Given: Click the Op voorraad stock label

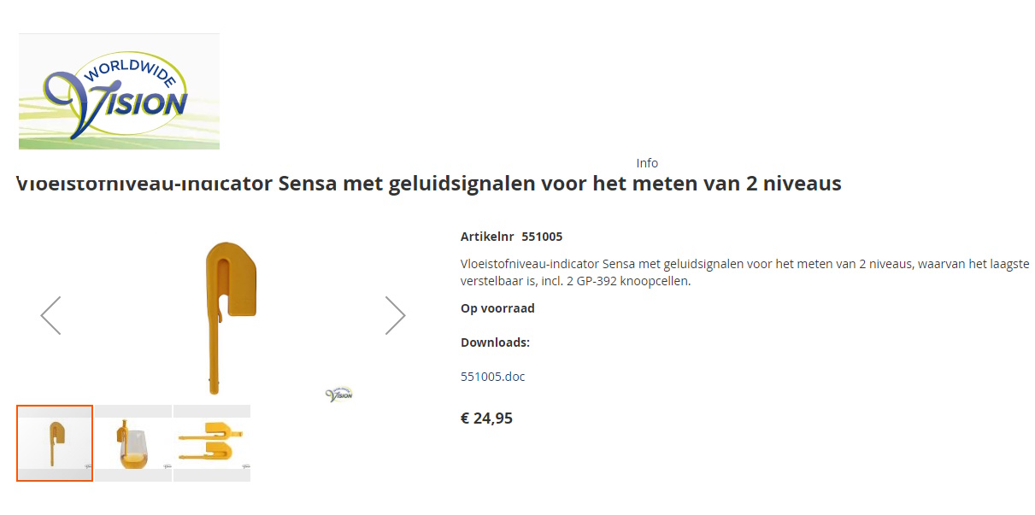Looking at the screenshot, I should pyautogui.click(x=497, y=308).
